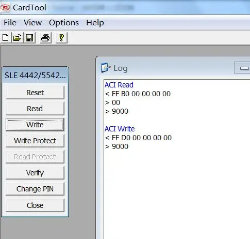This screenshot has width=250, height=239.
Task: Click the New document toolbar icon
Action: coord(6,37)
